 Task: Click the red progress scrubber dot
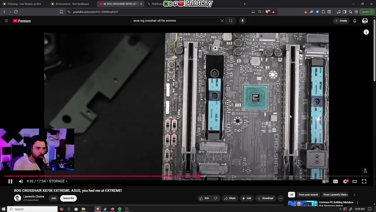pyautogui.click(x=199, y=176)
